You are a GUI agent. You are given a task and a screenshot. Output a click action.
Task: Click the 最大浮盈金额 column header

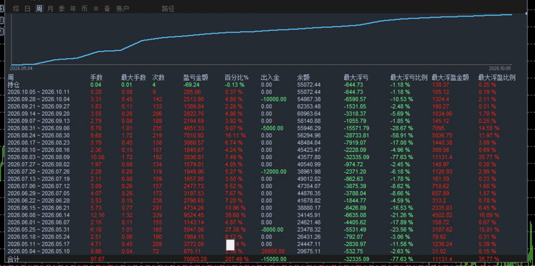click(x=450, y=78)
